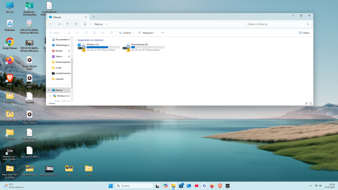Select the Luuk folder on desktop
This screenshot has width=338, height=190.
coord(89,170)
